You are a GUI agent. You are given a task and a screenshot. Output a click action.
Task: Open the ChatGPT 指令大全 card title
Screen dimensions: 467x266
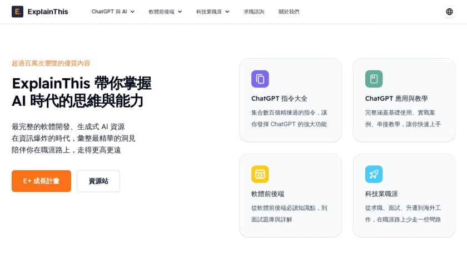point(279,99)
